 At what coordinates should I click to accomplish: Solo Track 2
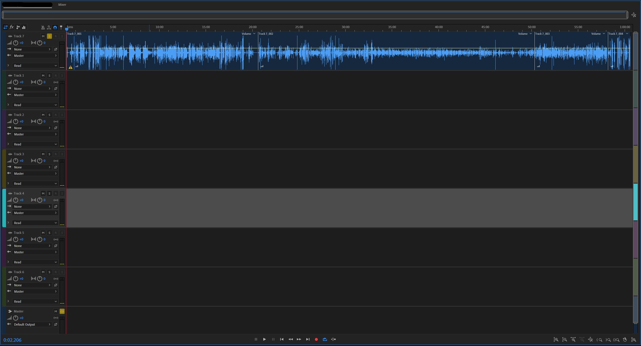[49, 115]
